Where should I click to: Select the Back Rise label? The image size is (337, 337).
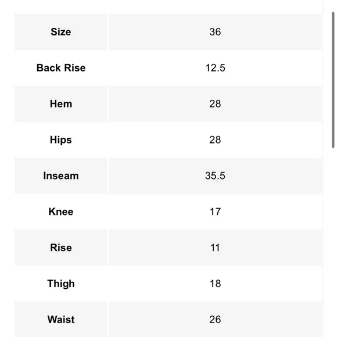coord(61,68)
